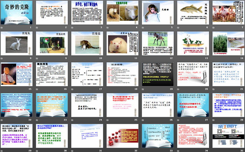Click animation star icon under slide 22
Viewport: 245px width, 152px height.
tap(2, 120)
